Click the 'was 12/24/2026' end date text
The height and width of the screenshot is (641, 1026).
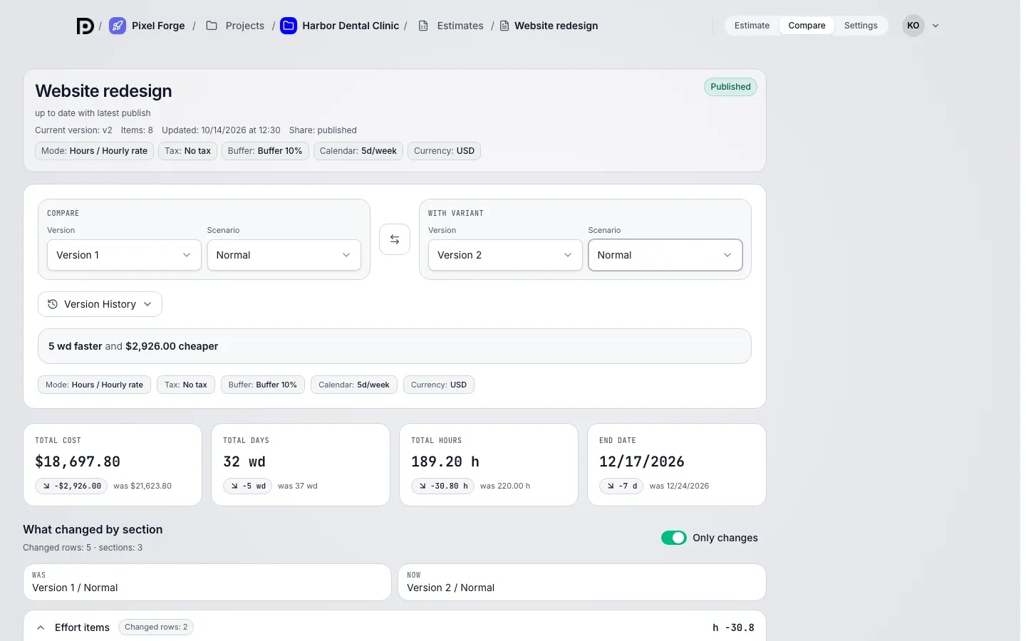pos(679,486)
